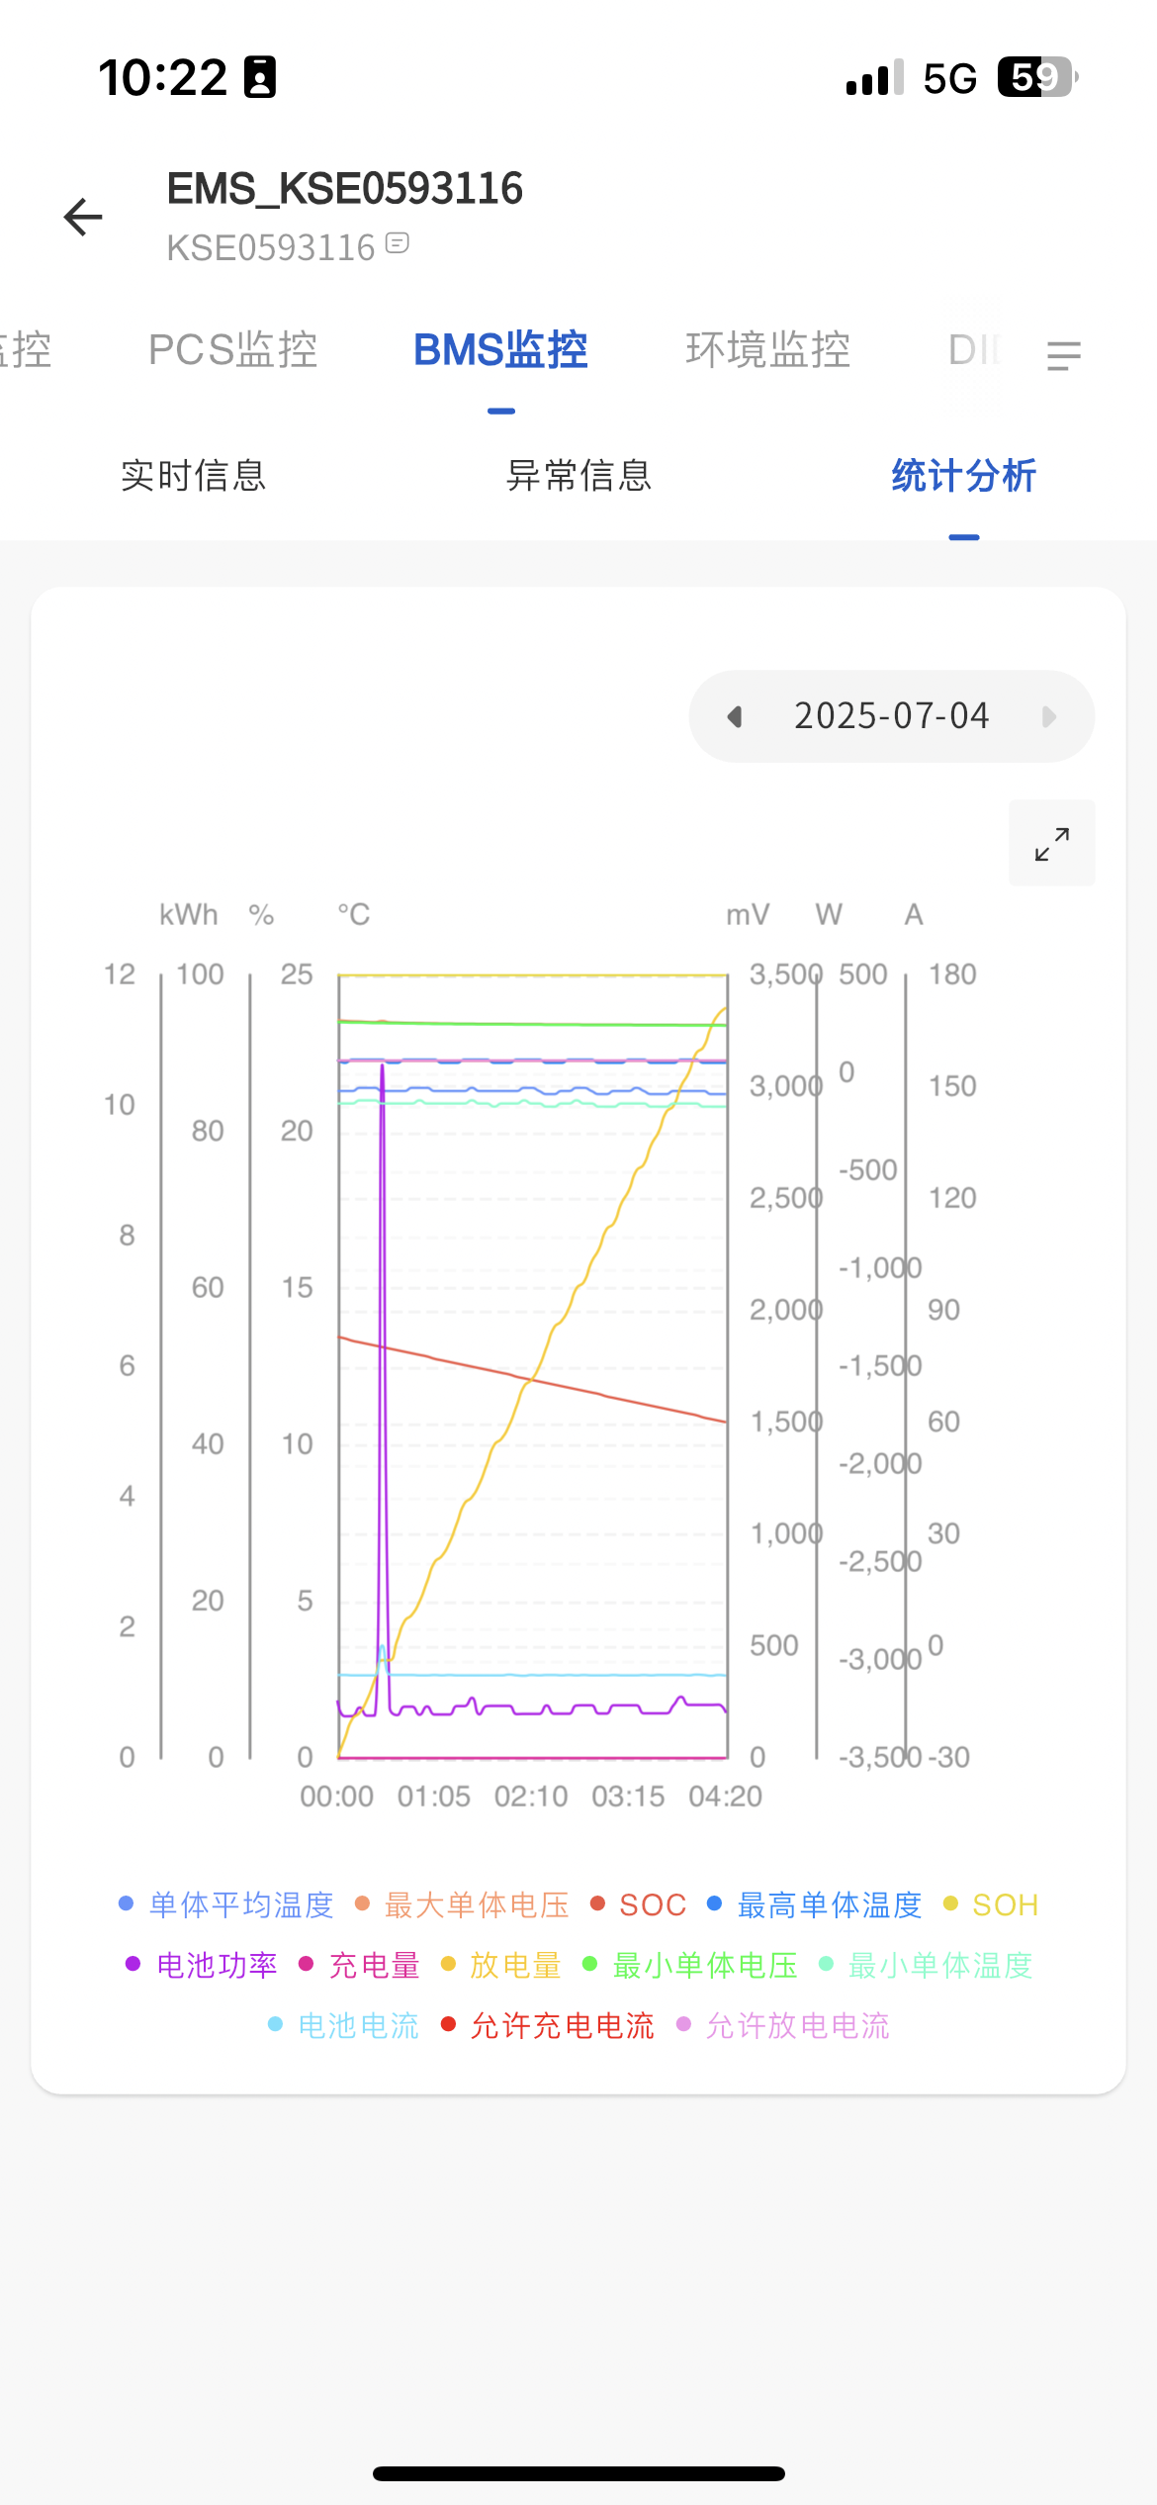Expand chart to fullscreen view
Viewport: 1157px width, 2505px height.
tap(1051, 843)
